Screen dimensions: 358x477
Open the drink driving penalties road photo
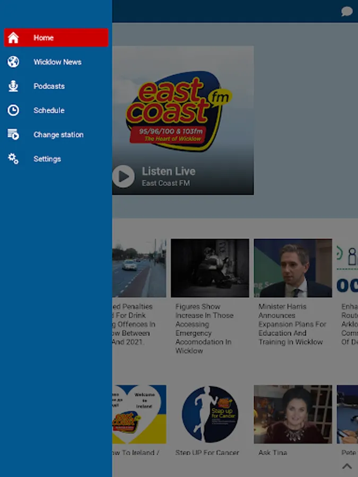coord(139,268)
